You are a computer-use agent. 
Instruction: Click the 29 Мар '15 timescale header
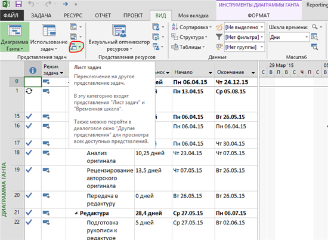click(281, 65)
